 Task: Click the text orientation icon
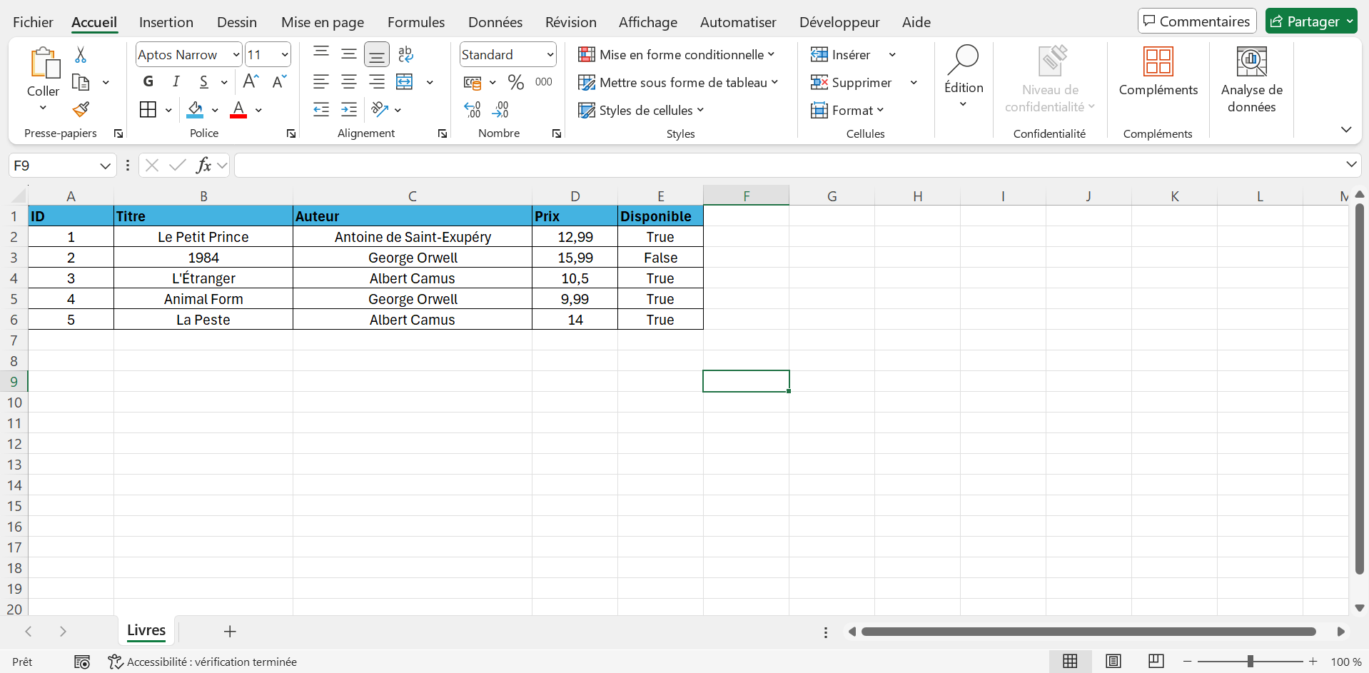(x=380, y=110)
